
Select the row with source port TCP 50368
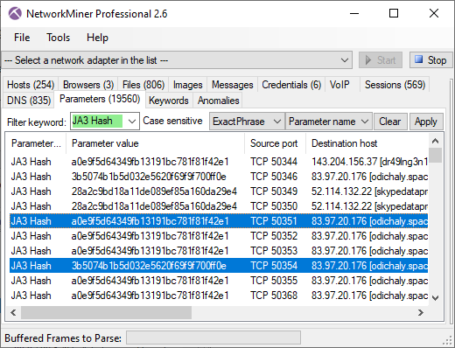[219, 296]
